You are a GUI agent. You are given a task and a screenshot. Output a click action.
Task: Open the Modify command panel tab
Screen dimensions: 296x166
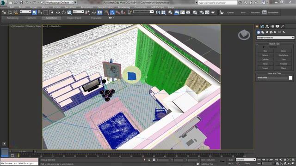pos(262,26)
